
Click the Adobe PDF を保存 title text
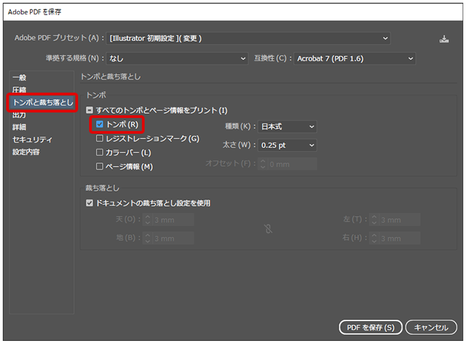tap(34, 12)
